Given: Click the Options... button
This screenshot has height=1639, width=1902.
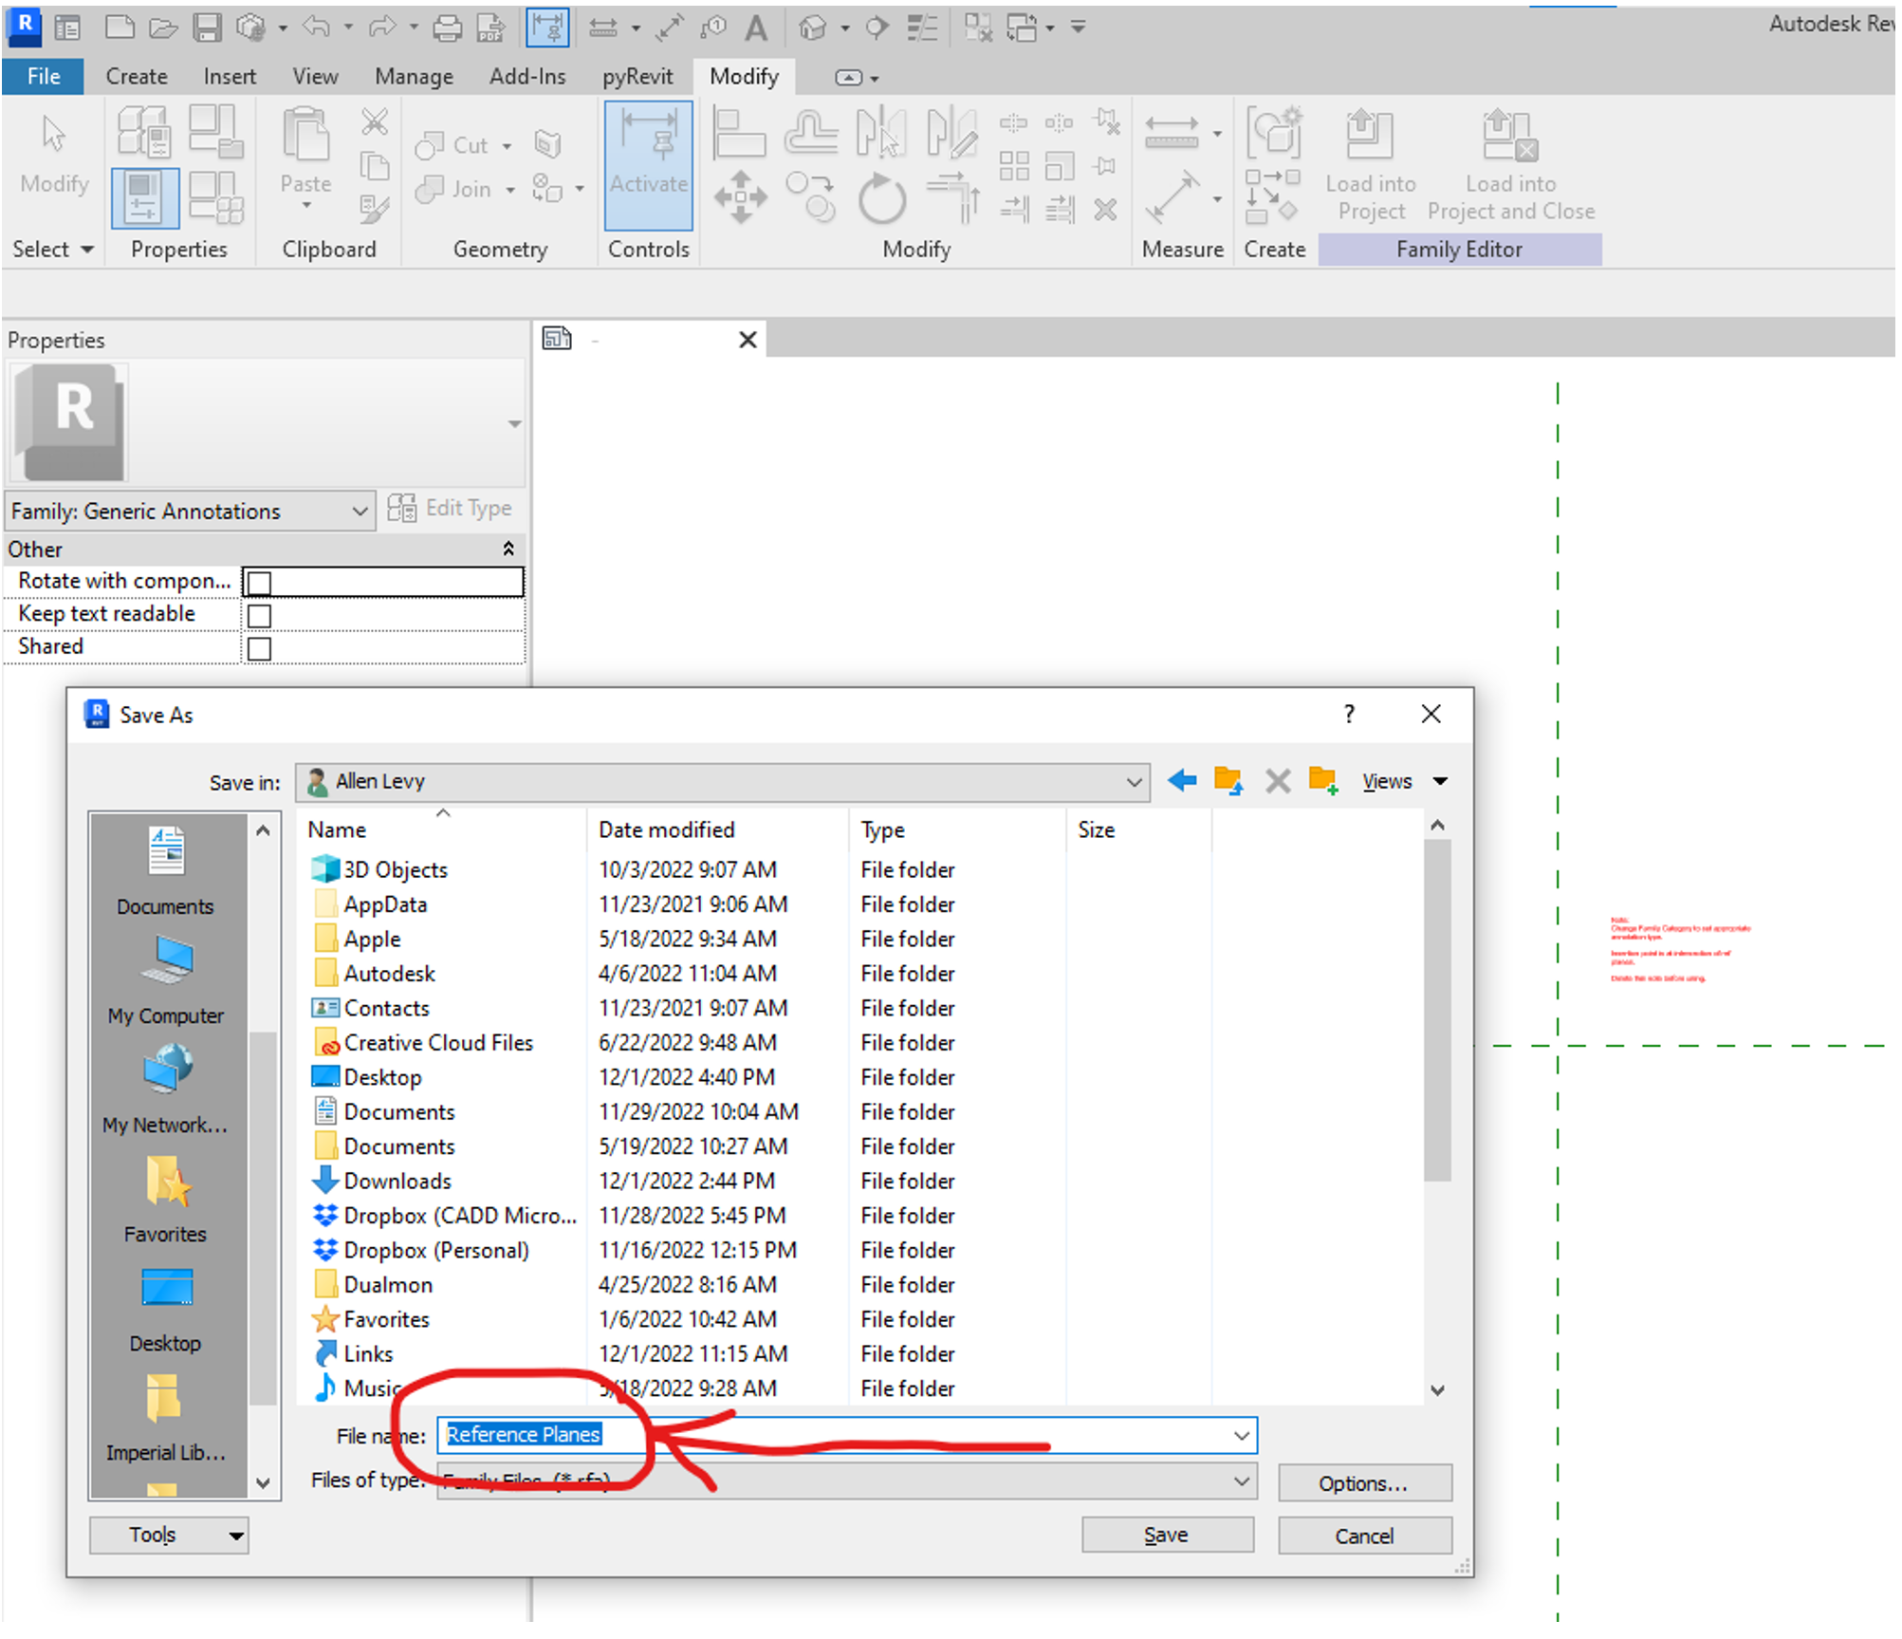Looking at the screenshot, I should coord(1365,1484).
